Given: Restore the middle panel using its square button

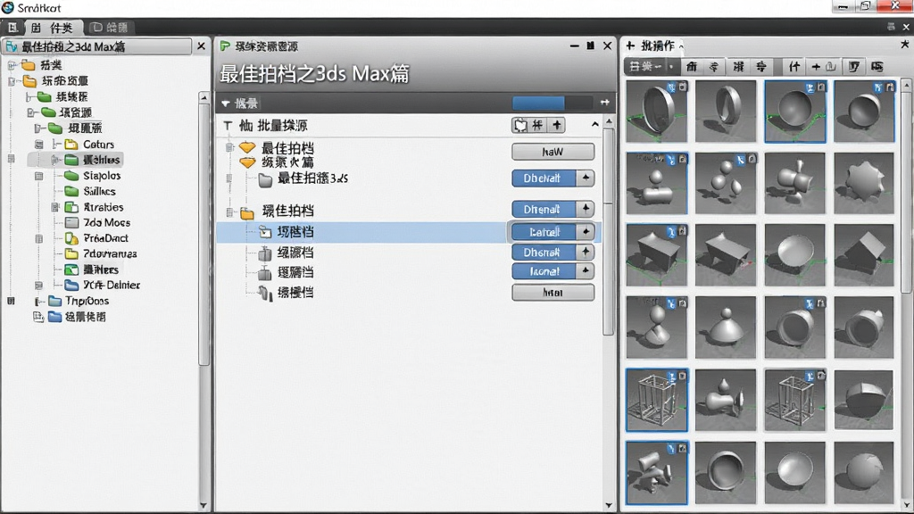Looking at the screenshot, I should [591, 46].
